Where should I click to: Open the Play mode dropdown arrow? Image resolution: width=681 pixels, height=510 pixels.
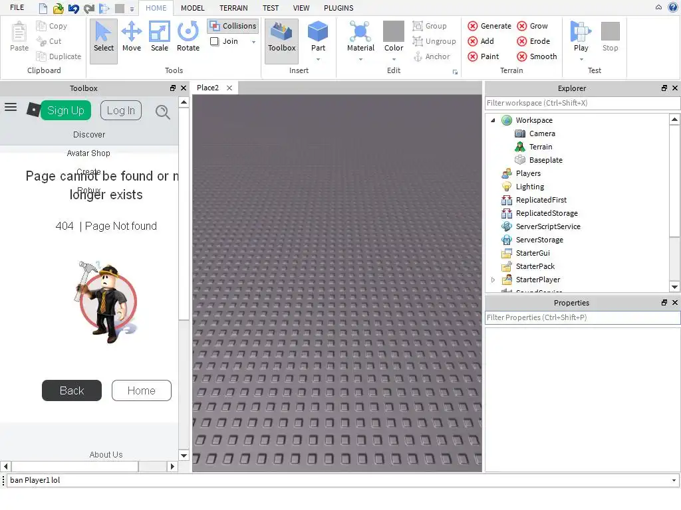click(581, 59)
